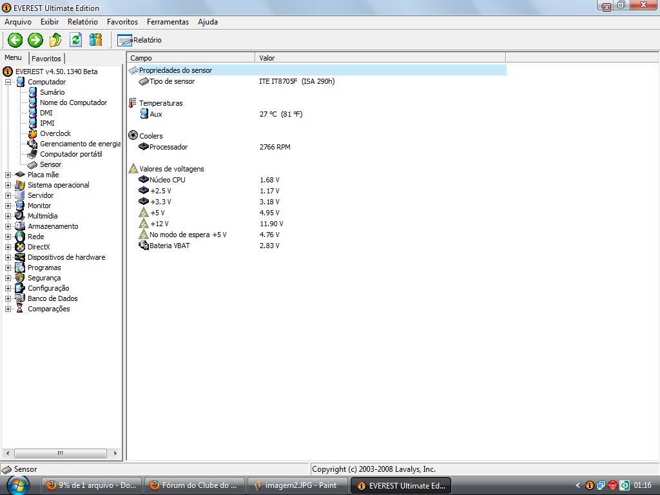This screenshot has height=495, width=660.
Task: Expand the Dispositivos de hardware node
Action: [x=8, y=257]
